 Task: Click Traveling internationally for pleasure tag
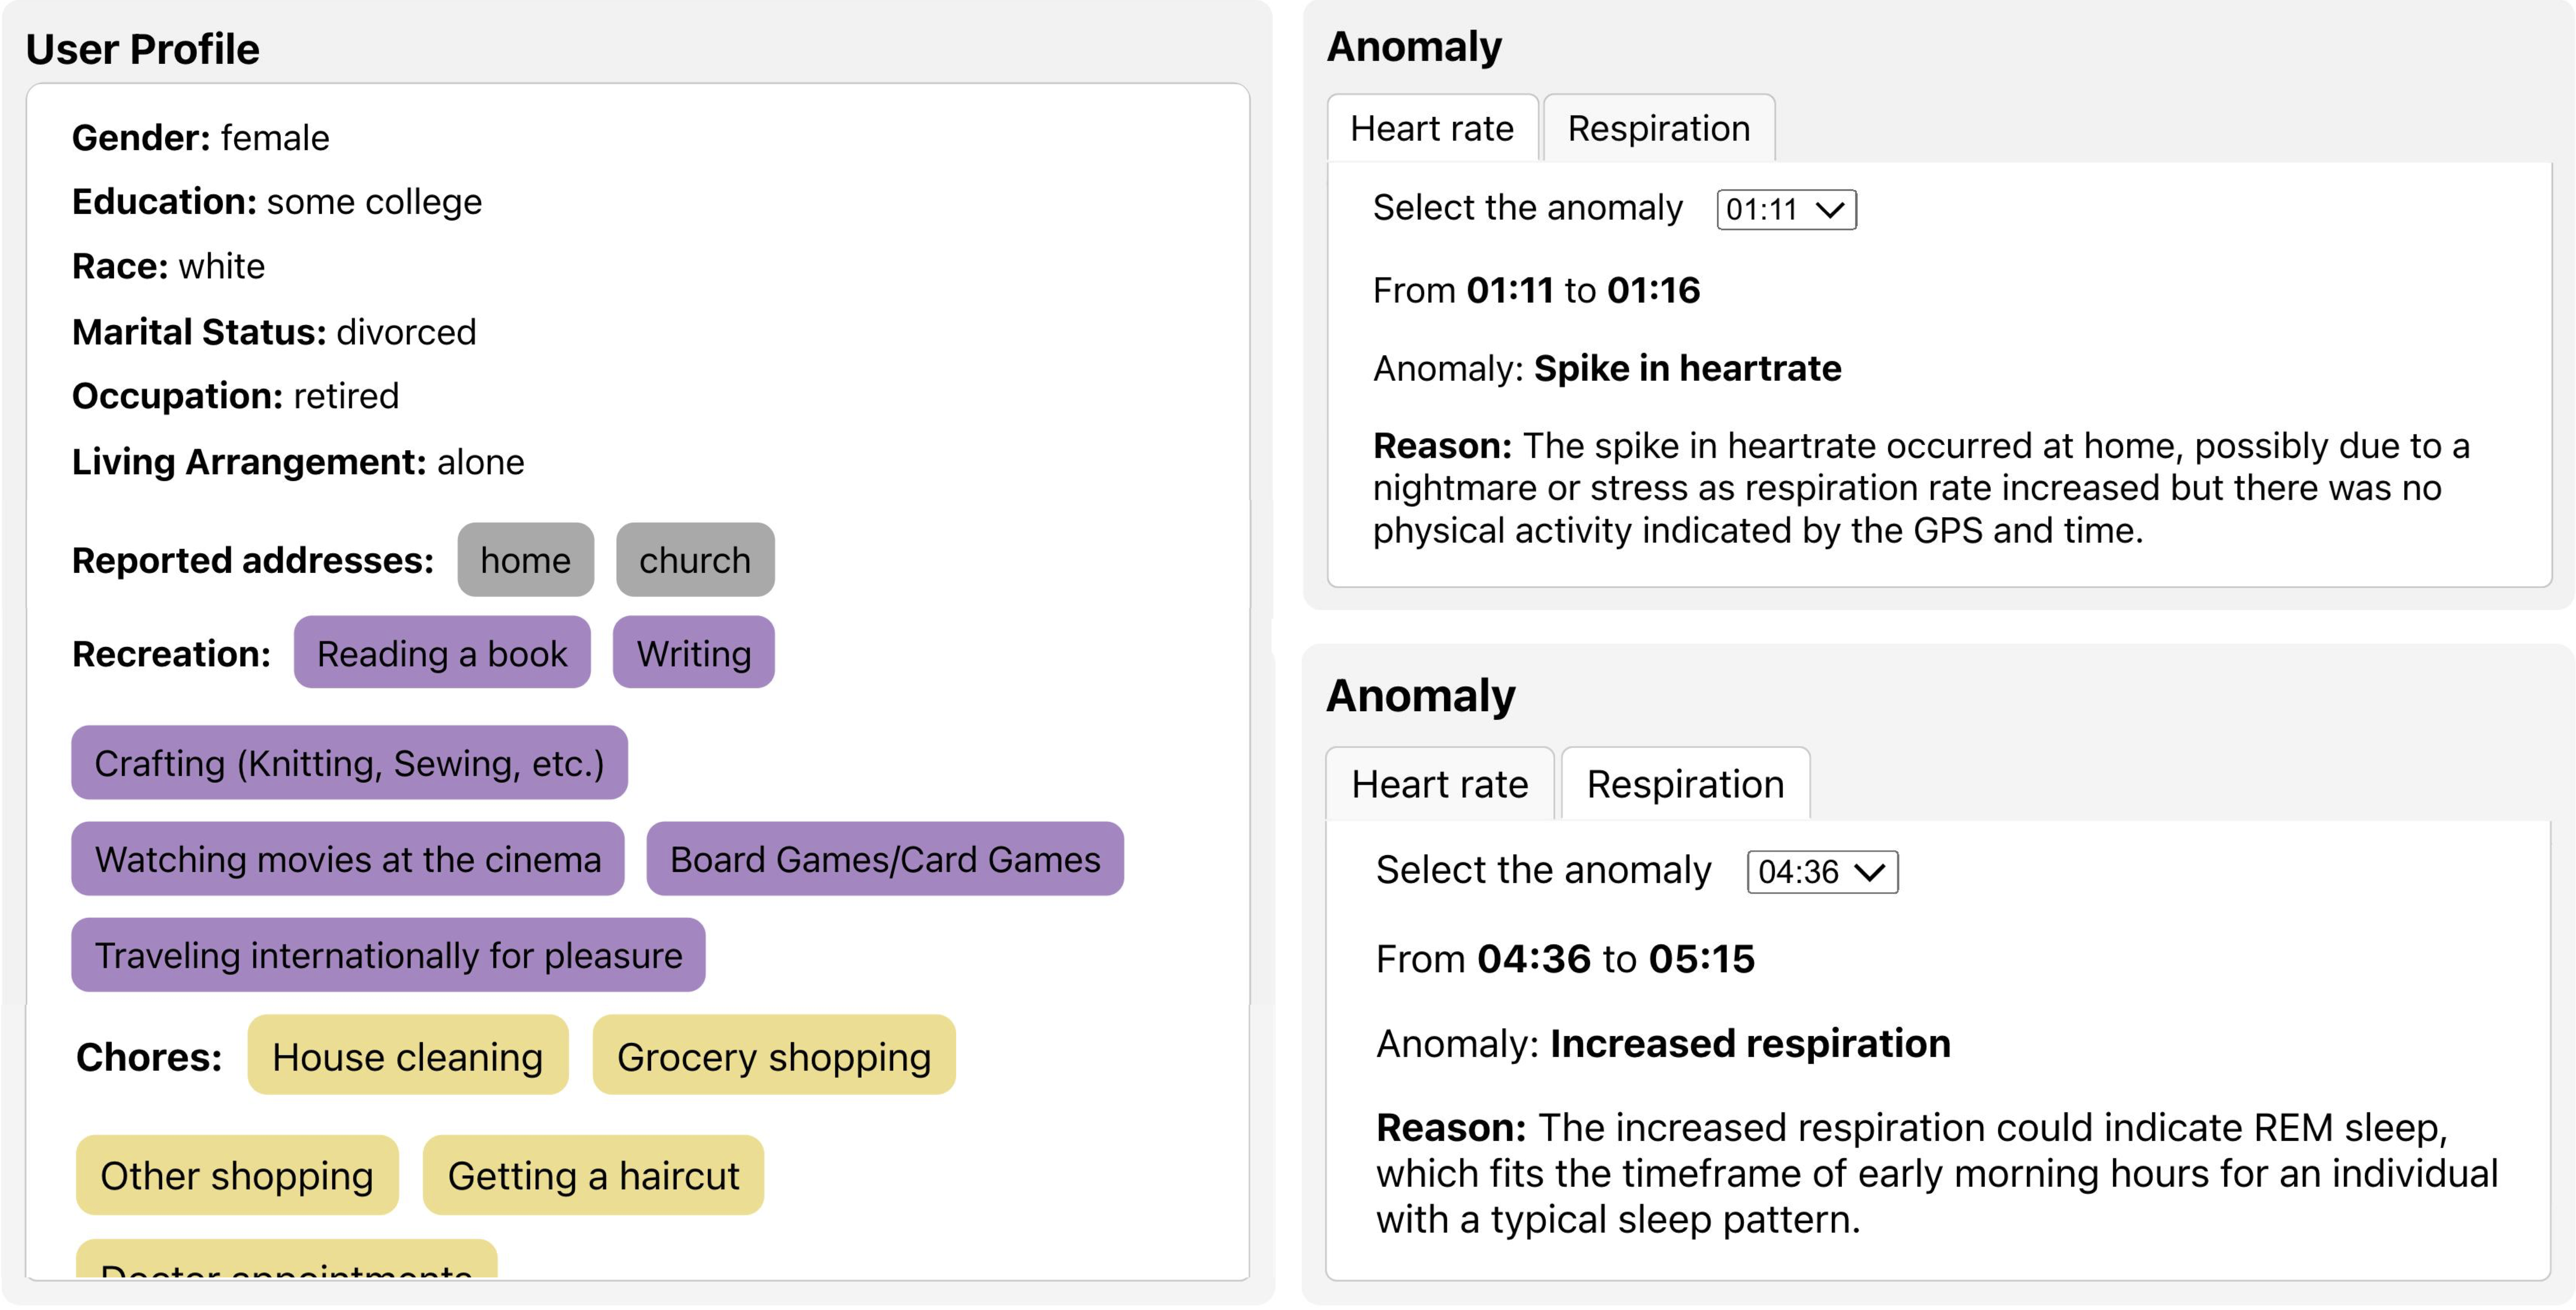[x=388, y=955]
